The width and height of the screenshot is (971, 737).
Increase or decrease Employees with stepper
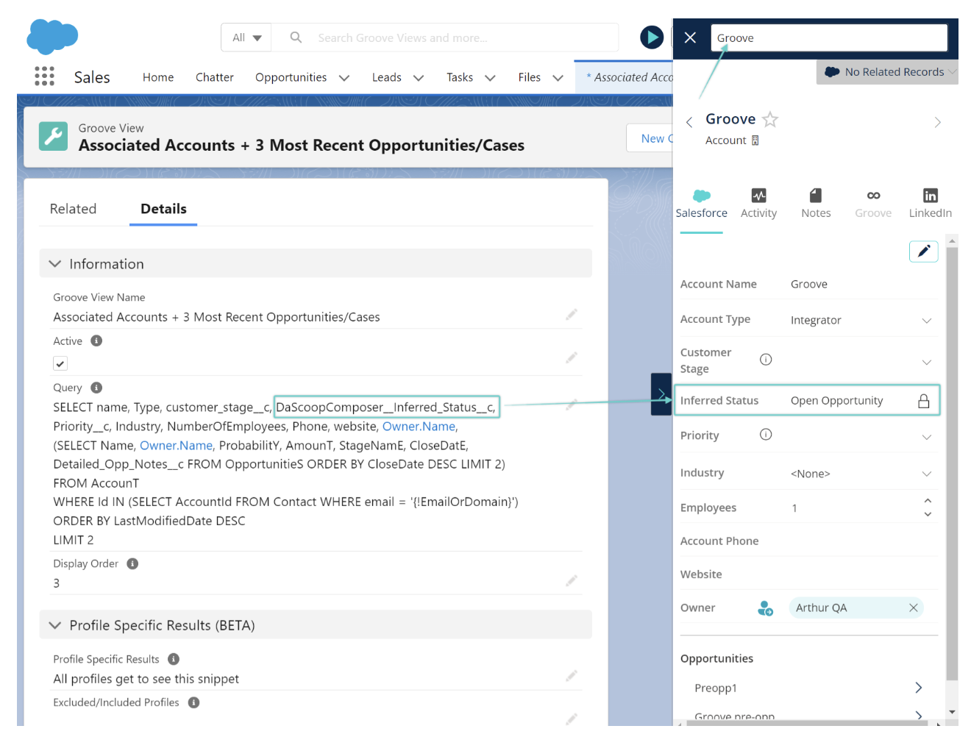[x=928, y=507]
